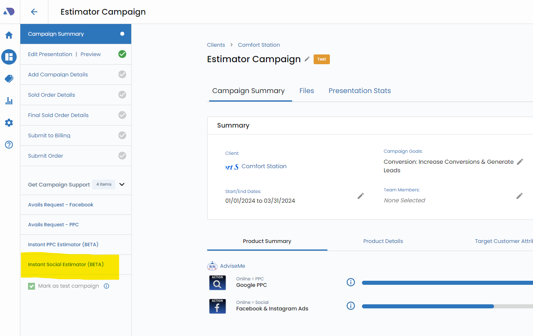Click the Submit Order status circle
Viewport: 533px width, 336px height.
coord(122,156)
